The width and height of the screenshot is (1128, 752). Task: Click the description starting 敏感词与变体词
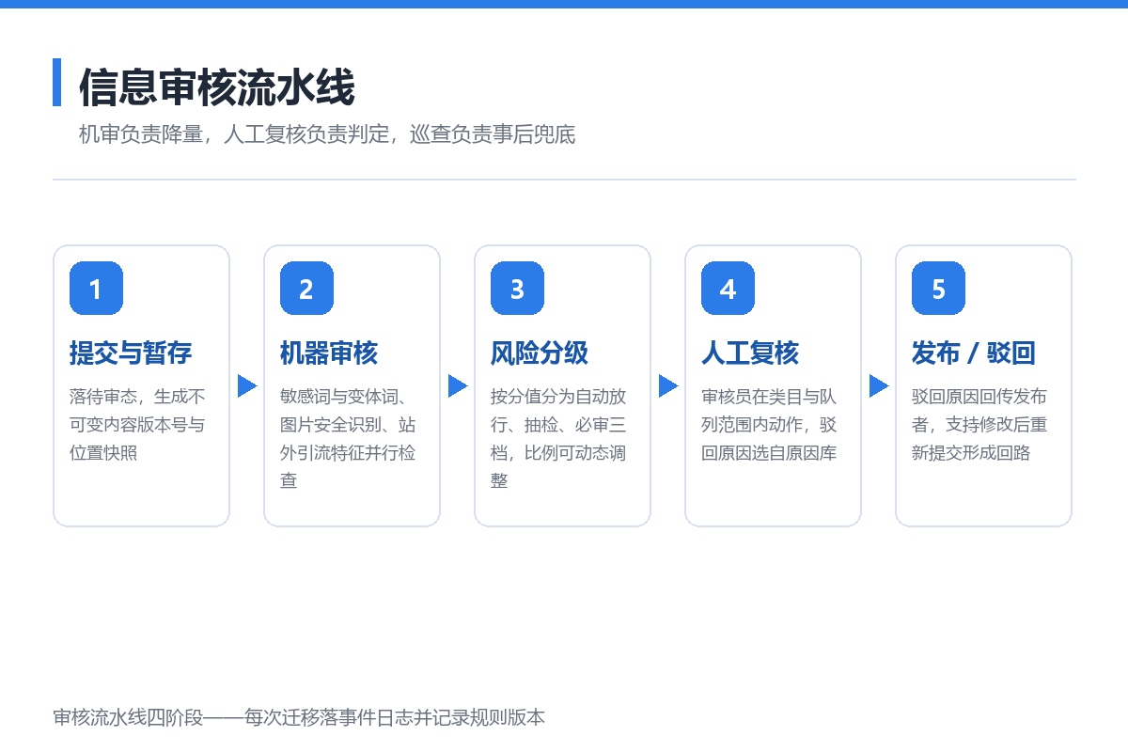[348, 439]
